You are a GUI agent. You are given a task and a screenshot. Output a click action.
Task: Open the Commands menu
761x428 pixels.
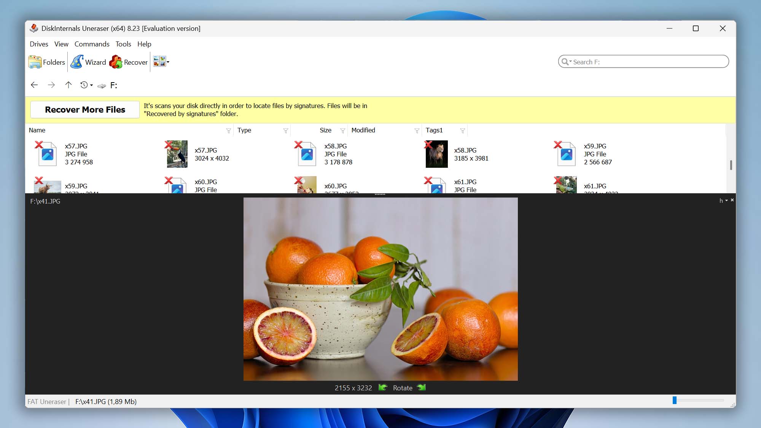point(92,44)
